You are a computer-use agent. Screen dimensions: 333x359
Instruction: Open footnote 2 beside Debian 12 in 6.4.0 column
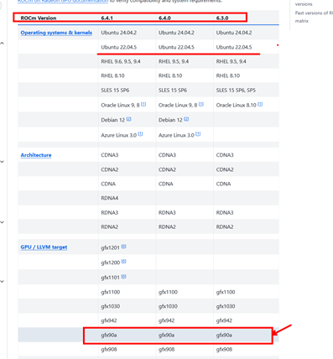point(186,119)
